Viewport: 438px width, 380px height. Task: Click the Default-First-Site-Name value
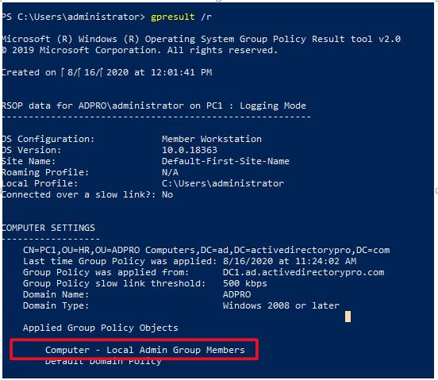click(225, 161)
